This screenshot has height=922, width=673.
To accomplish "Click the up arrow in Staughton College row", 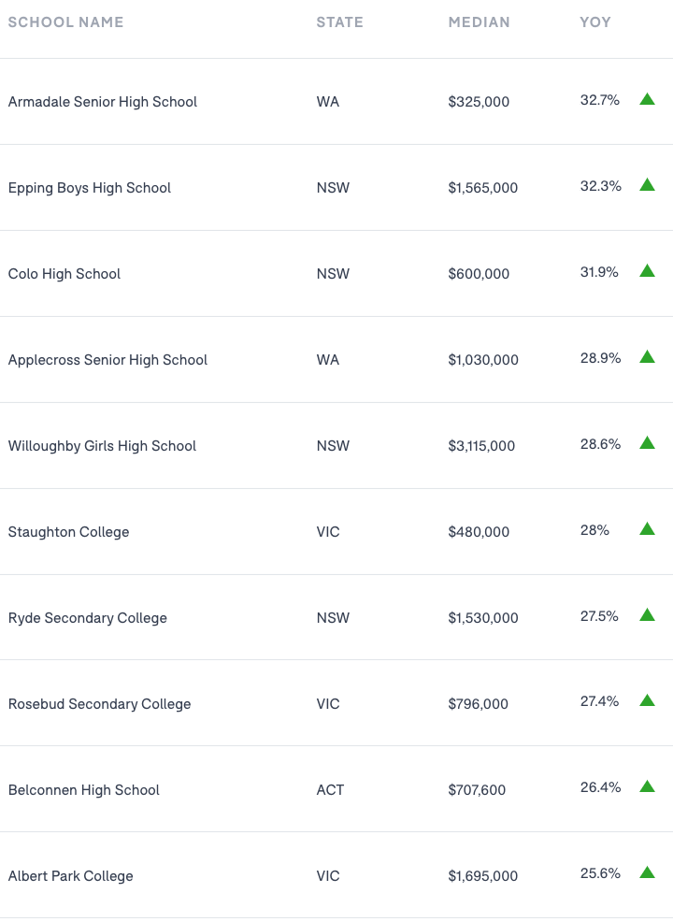I will pyautogui.click(x=647, y=529).
